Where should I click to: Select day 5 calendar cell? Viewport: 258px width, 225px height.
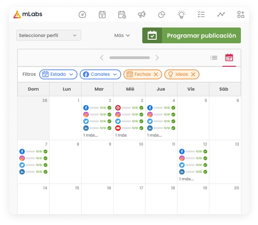coord(193,118)
